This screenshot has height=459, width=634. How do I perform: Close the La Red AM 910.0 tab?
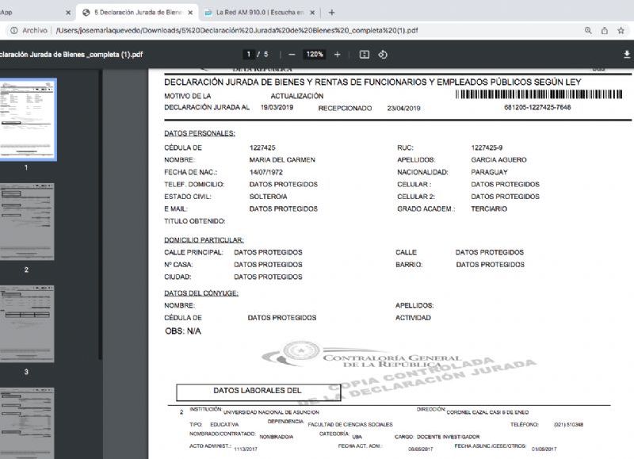coord(312,13)
